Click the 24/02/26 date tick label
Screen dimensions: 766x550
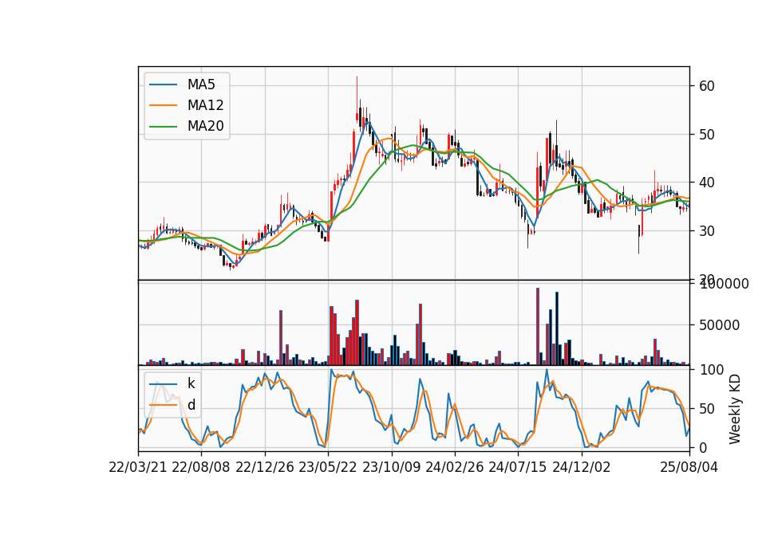click(455, 468)
